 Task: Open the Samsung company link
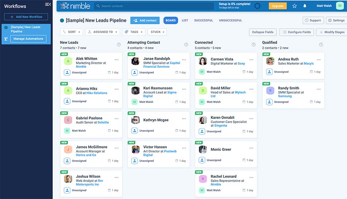click(x=285, y=96)
